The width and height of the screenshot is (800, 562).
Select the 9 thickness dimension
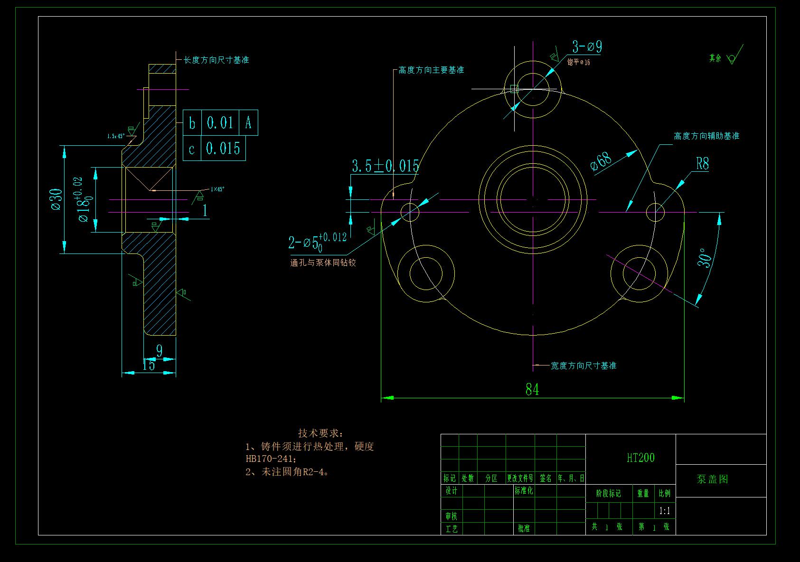tap(160, 351)
